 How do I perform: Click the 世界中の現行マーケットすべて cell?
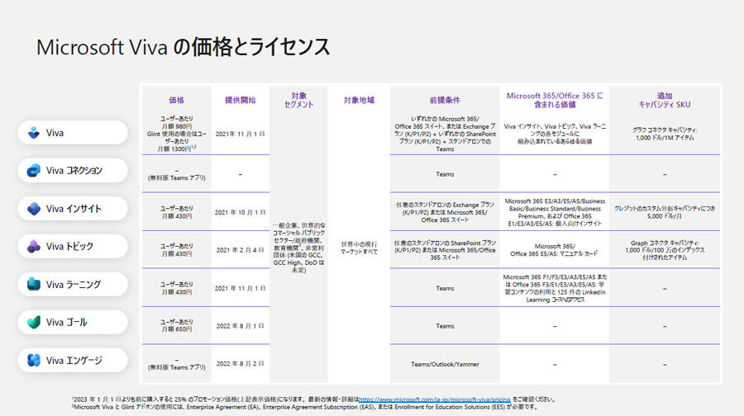359,248
